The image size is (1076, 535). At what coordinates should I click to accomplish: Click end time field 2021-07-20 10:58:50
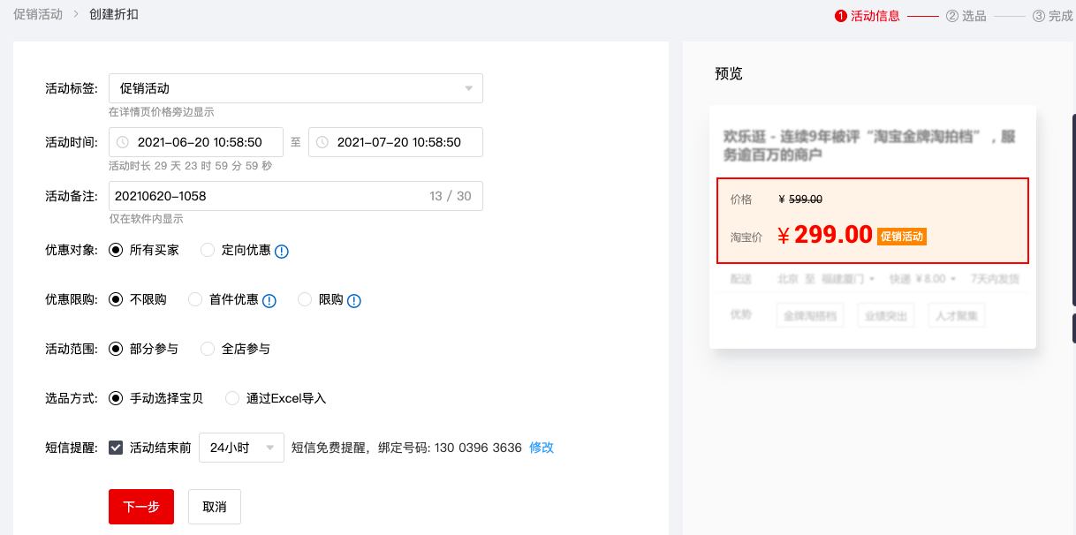[396, 142]
